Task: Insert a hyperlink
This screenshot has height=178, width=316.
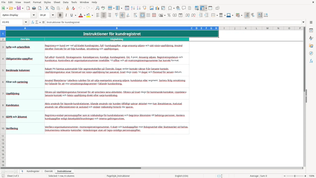Action: pos(178,8)
